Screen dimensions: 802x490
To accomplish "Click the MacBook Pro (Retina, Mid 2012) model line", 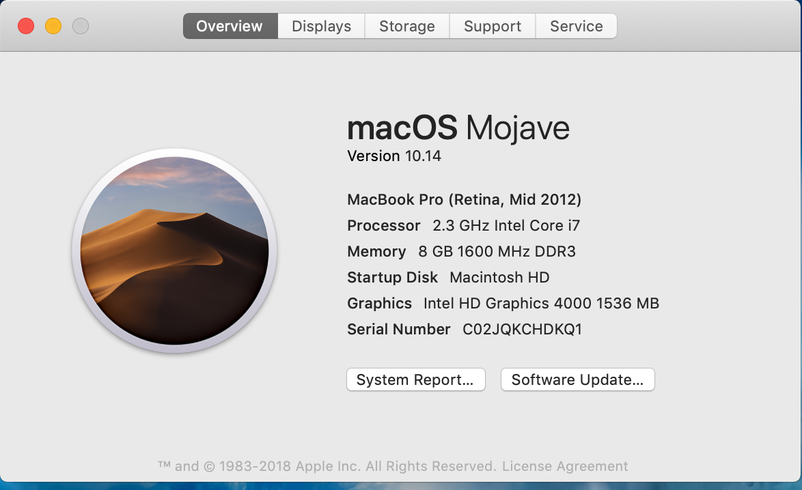I will 464,200.
